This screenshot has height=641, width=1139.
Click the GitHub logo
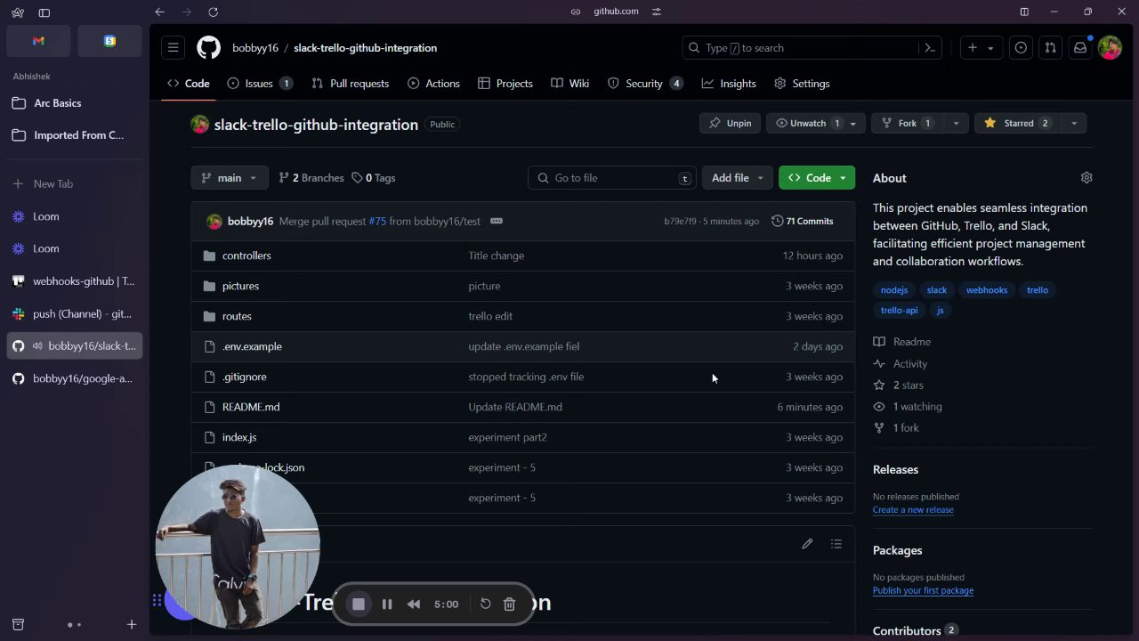coord(208,48)
